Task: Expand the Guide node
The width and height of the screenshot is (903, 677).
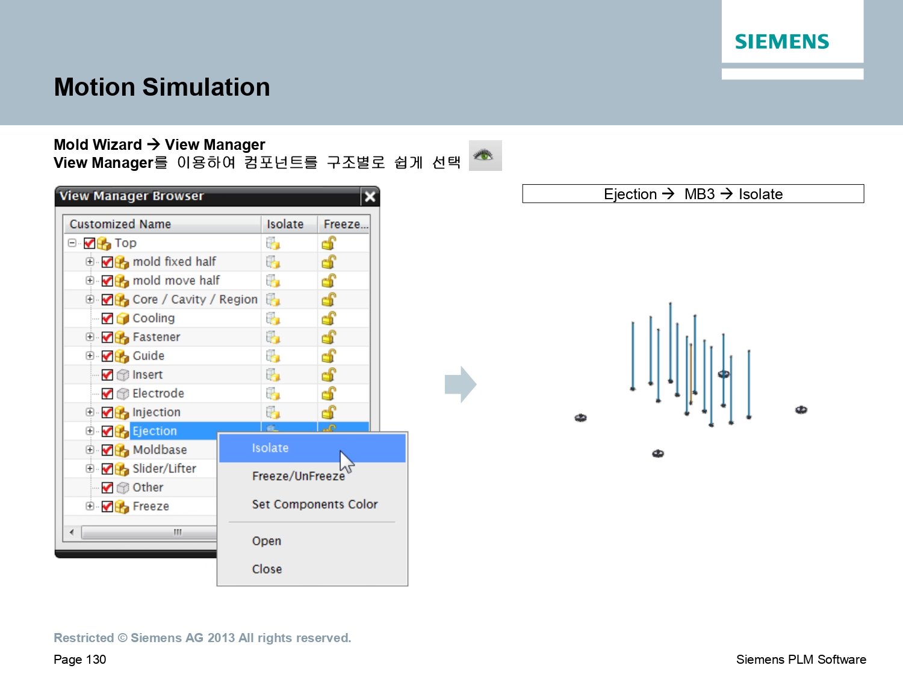Action: pyautogui.click(x=90, y=356)
